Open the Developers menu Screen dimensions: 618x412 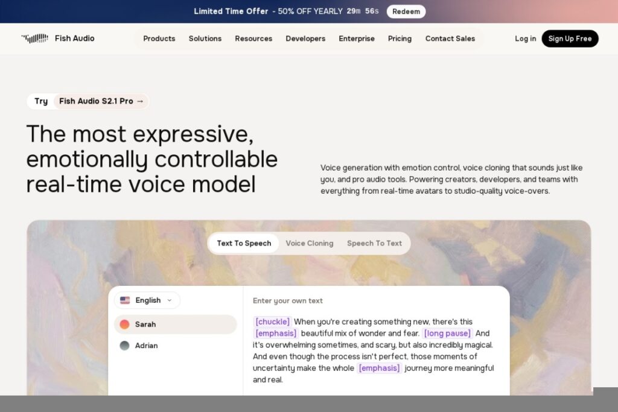pos(305,39)
